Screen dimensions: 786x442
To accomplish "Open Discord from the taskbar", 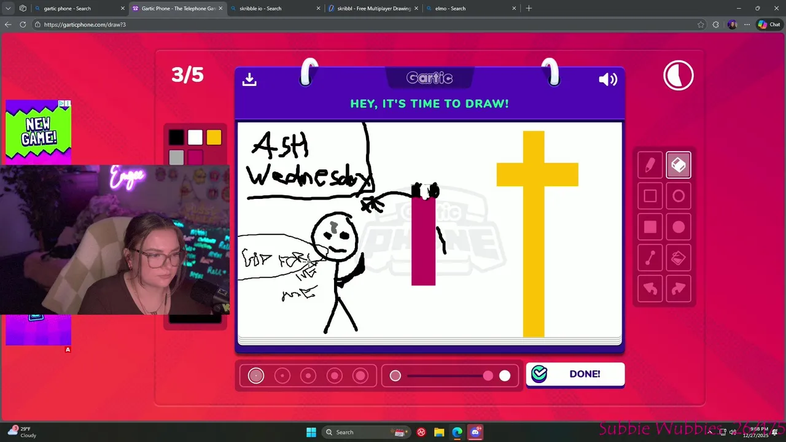I will coord(475,432).
